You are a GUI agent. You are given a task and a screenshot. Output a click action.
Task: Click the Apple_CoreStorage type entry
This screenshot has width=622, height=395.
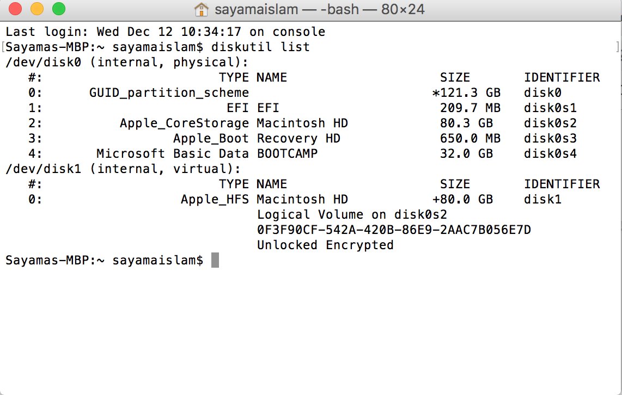point(184,124)
